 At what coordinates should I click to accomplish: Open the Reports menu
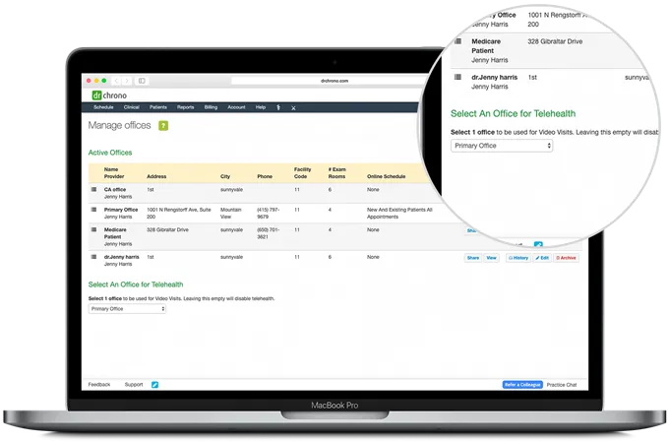pos(186,107)
